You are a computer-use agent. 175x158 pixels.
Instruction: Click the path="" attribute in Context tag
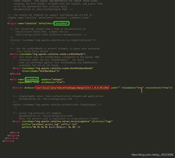pyautogui.click(x=116, y=88)
